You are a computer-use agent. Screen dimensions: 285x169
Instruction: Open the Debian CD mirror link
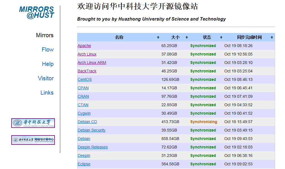pos(87,122)
